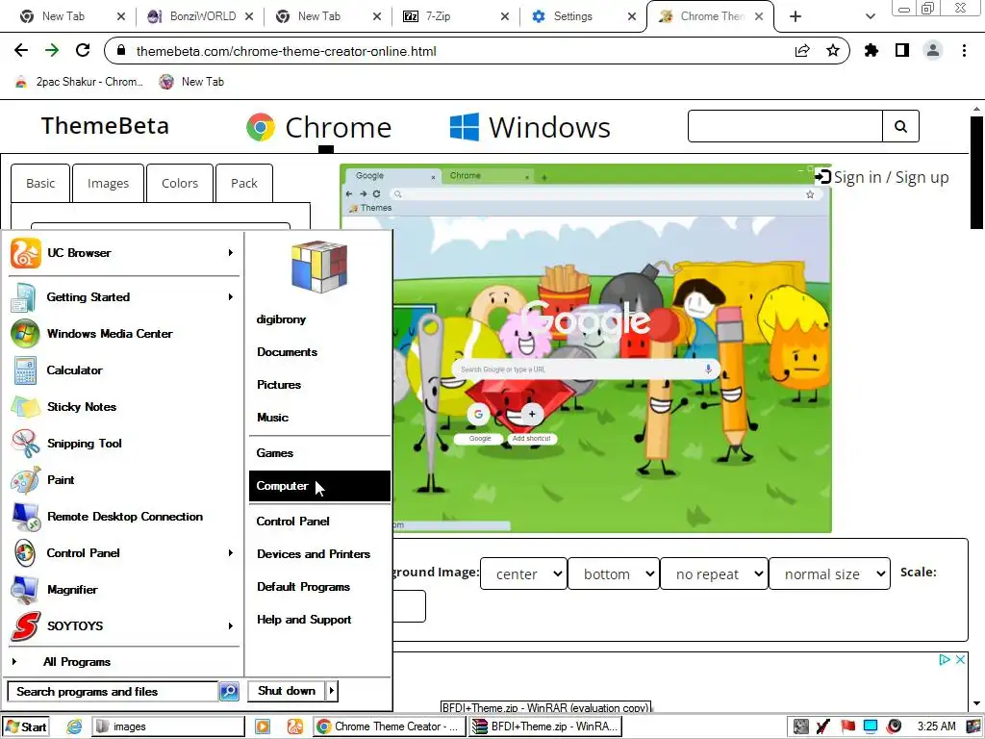
Task: Open the 'center' alignment dropdown
Action: tap(523, 573)
